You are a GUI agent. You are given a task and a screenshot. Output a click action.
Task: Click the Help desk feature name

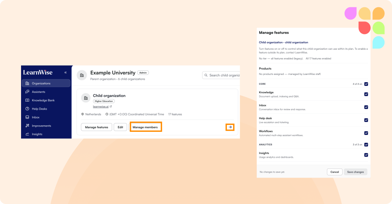(x=265, y=118)
